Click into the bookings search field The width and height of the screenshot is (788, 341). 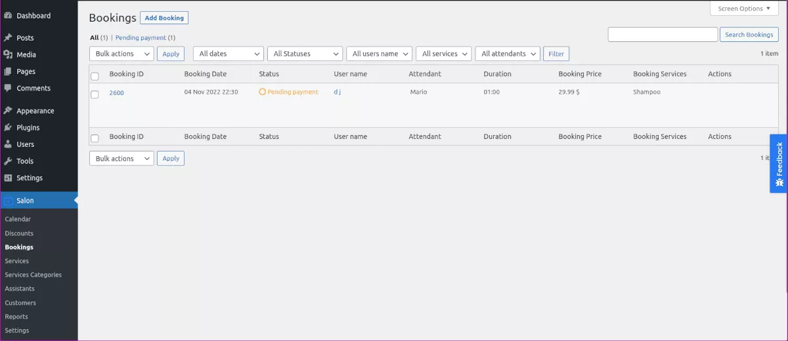click(x=663, y=35)
